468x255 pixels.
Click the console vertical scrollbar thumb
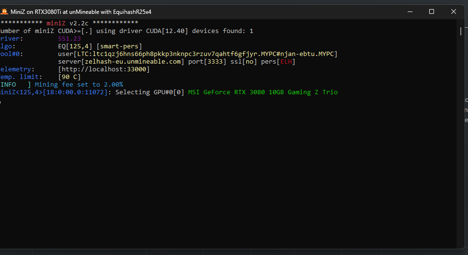coord(461,31)
